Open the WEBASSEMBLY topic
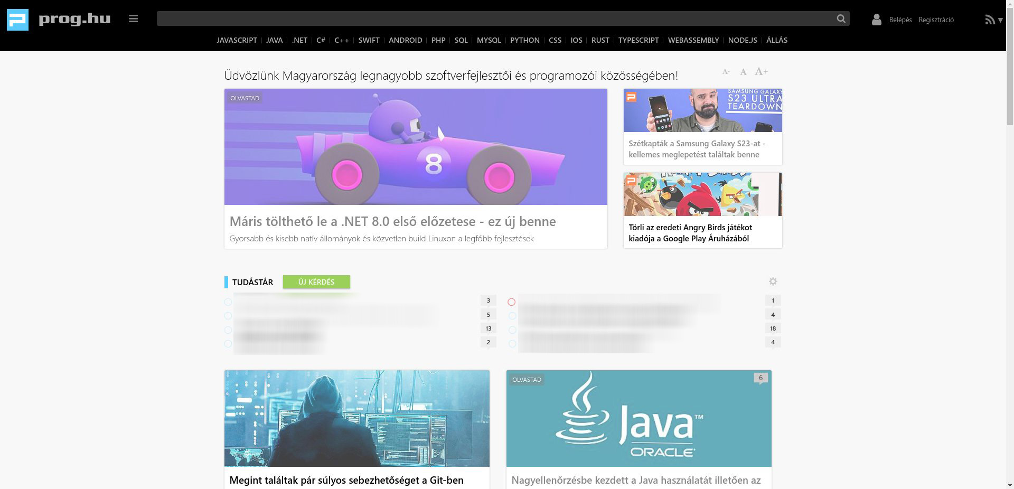Viewport: 1014px width, 489px height. [693, 40]
